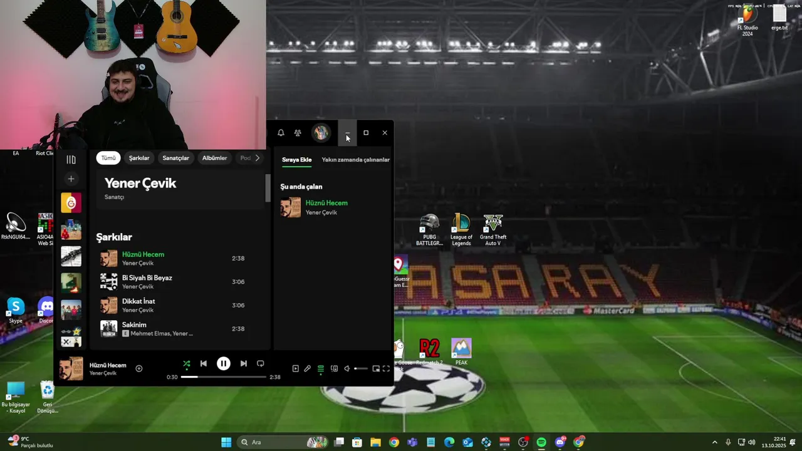The width and height of the screenshot is (802, 451).
Task: Toggle the green queue panel icon
Action: (x=321, y=368)
